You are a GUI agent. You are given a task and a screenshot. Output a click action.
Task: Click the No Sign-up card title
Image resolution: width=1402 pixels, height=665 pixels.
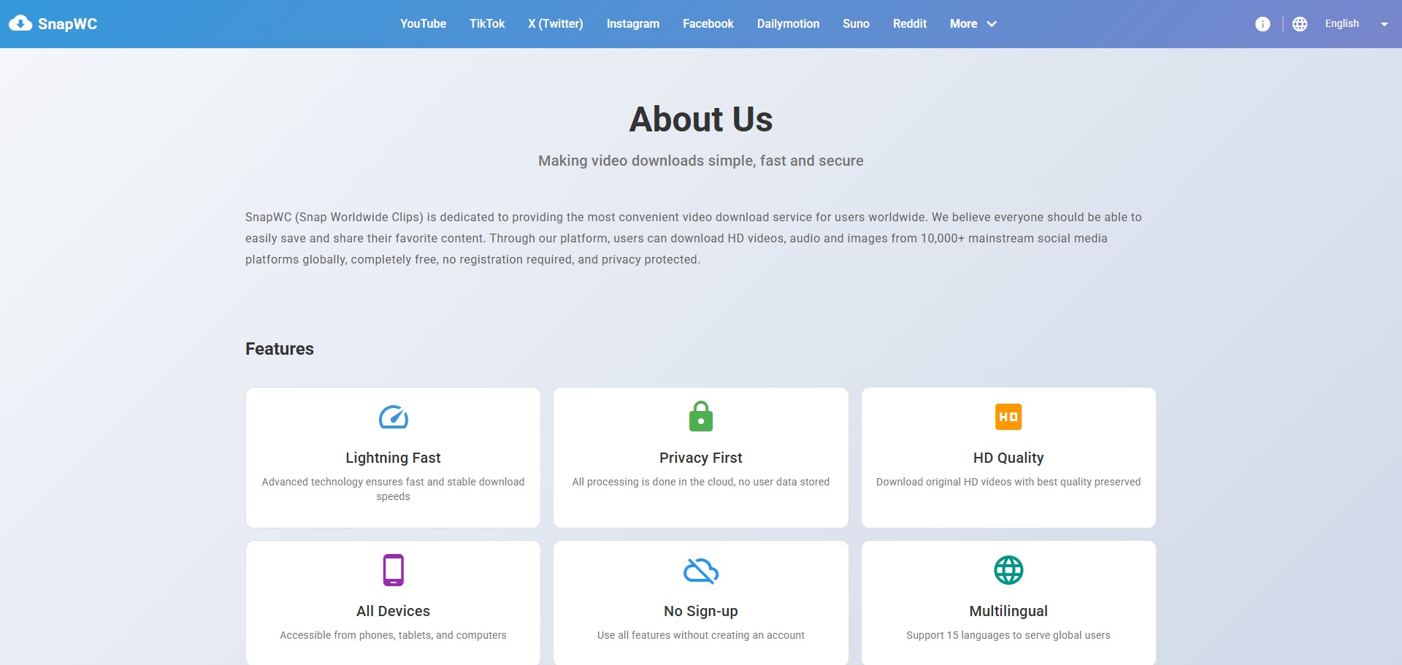coord(701,611)
